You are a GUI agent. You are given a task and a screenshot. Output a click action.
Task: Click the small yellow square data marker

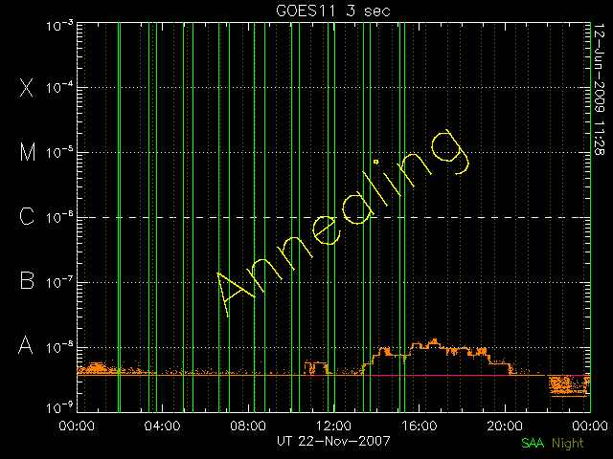tap(376, 162)
